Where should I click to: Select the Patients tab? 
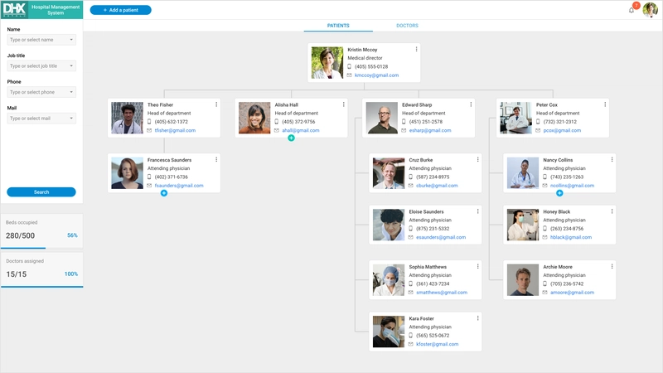coord(338,26)
